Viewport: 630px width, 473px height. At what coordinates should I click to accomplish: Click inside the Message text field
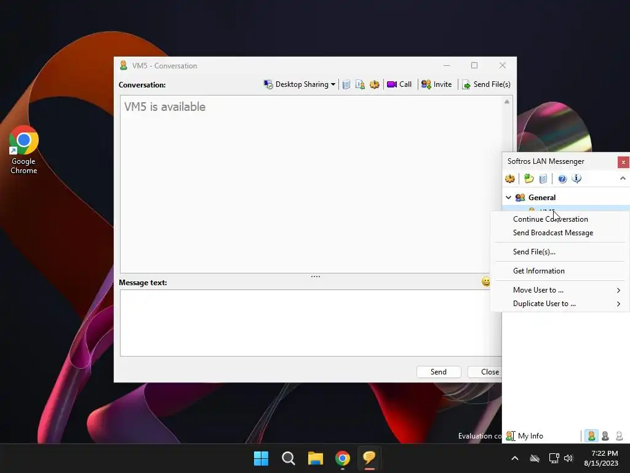click(x=311, y=323)
